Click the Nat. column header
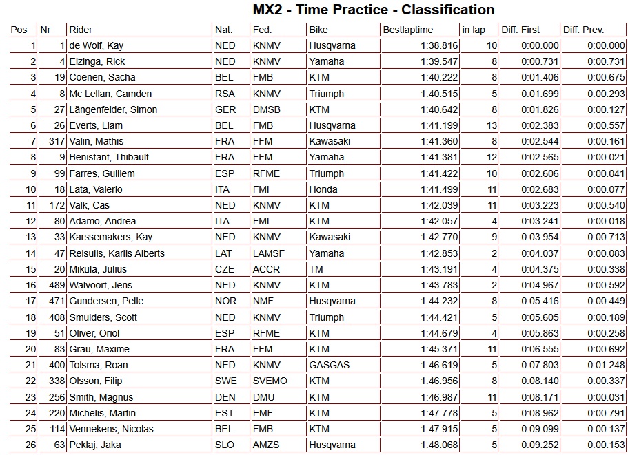 [x=223, y=30]
